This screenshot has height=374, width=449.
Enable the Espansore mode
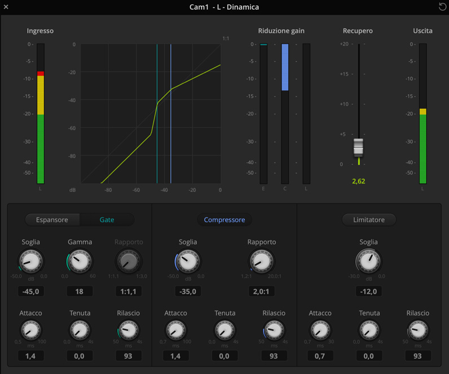(52, 220)
